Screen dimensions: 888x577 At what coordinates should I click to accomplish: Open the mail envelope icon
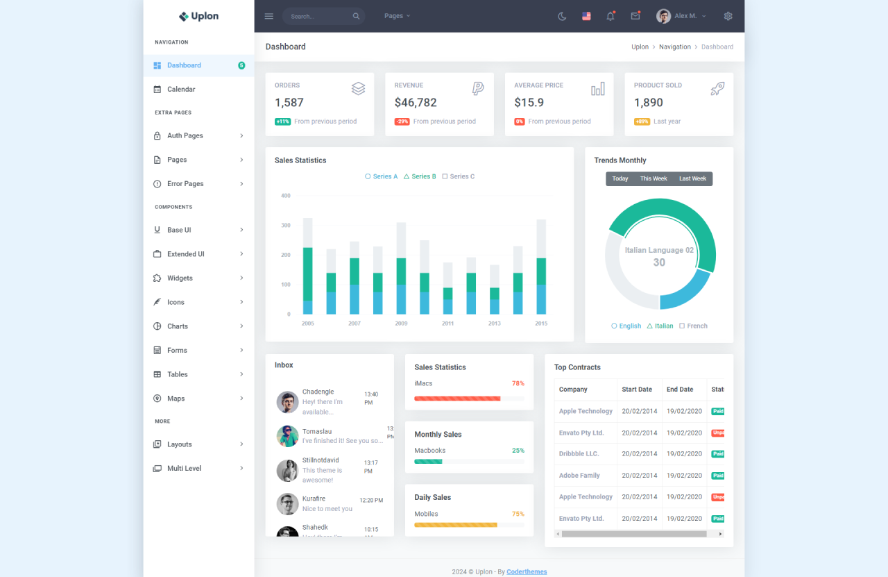(x=635, y=16)
